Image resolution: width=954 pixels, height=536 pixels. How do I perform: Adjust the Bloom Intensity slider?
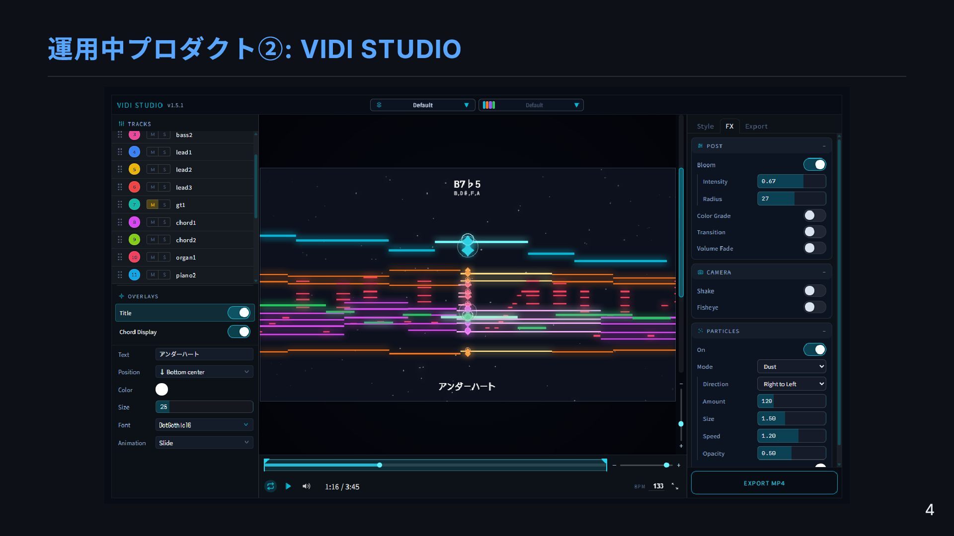tap(792, 181)
